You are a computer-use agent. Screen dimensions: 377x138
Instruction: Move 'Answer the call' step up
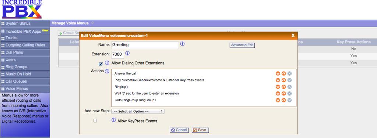pos(284,73)
